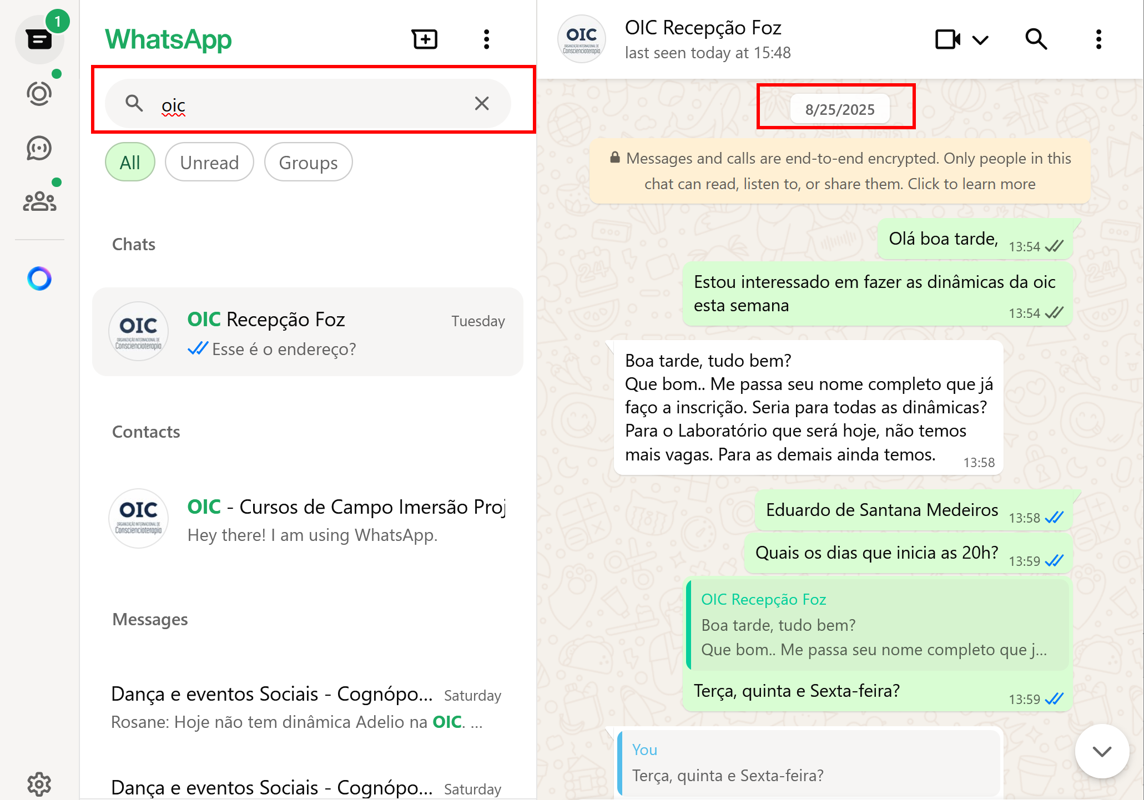Search within the OIC Recepção Foz conversation
The image size is (1144, 800).
point(1036,39)
